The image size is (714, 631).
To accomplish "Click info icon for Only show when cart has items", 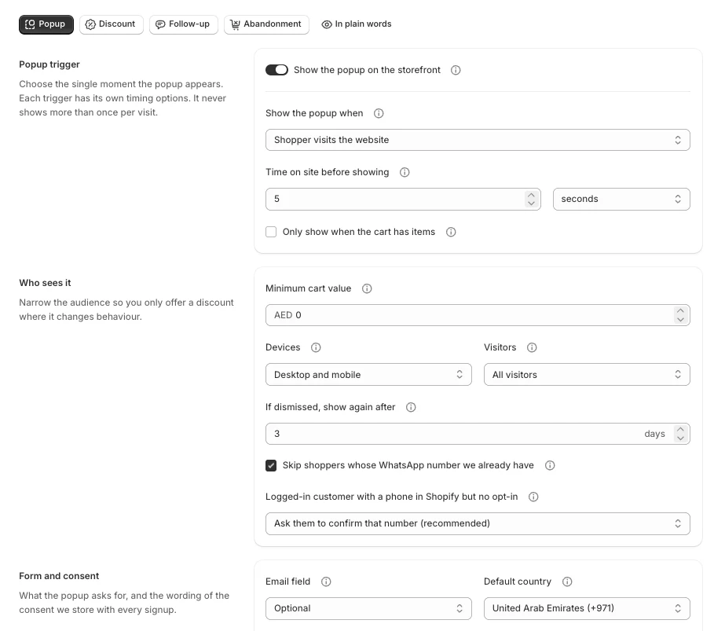I will pyautogui.click(x=451, y=232).
